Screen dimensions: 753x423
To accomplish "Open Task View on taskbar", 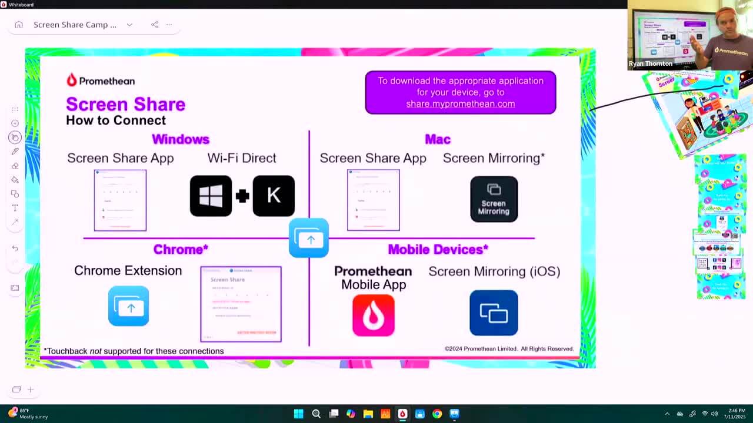I will [334, 414].
